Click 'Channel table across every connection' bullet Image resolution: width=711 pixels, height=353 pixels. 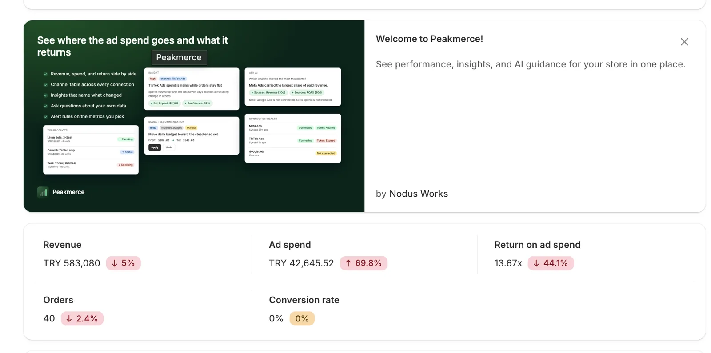pos(92,84)
